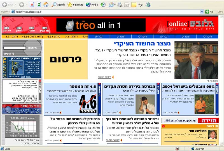
Task: Expand the Back button history dropdown
Action: click(16, 5)
